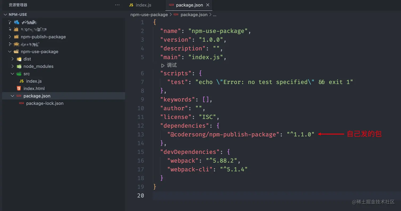
Task: Click the "dependencies" key
Action: (x=185, y=126)
